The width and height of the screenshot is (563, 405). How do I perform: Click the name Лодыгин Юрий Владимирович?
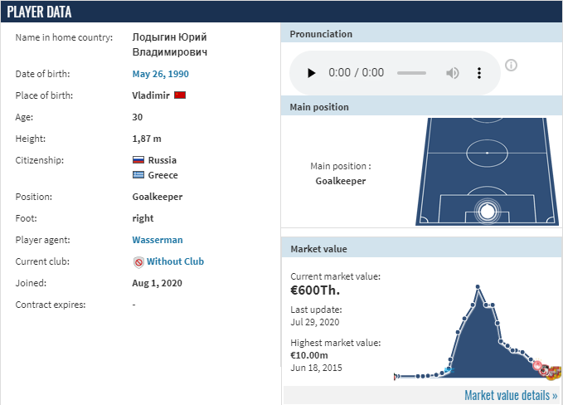[x=169, y=45]
